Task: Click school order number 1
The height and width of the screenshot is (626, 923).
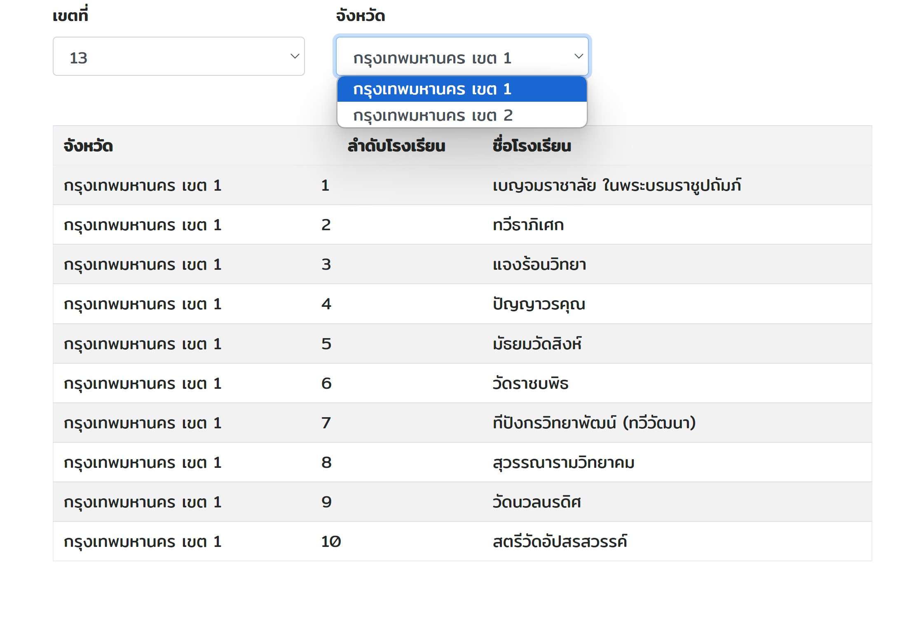Action: point(325,185)
